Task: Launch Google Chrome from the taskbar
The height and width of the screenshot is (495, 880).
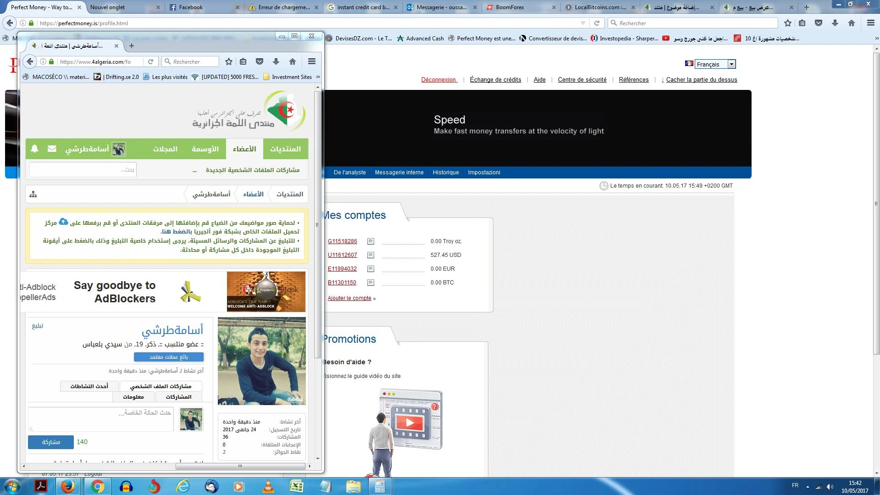Action: [97, 486]
